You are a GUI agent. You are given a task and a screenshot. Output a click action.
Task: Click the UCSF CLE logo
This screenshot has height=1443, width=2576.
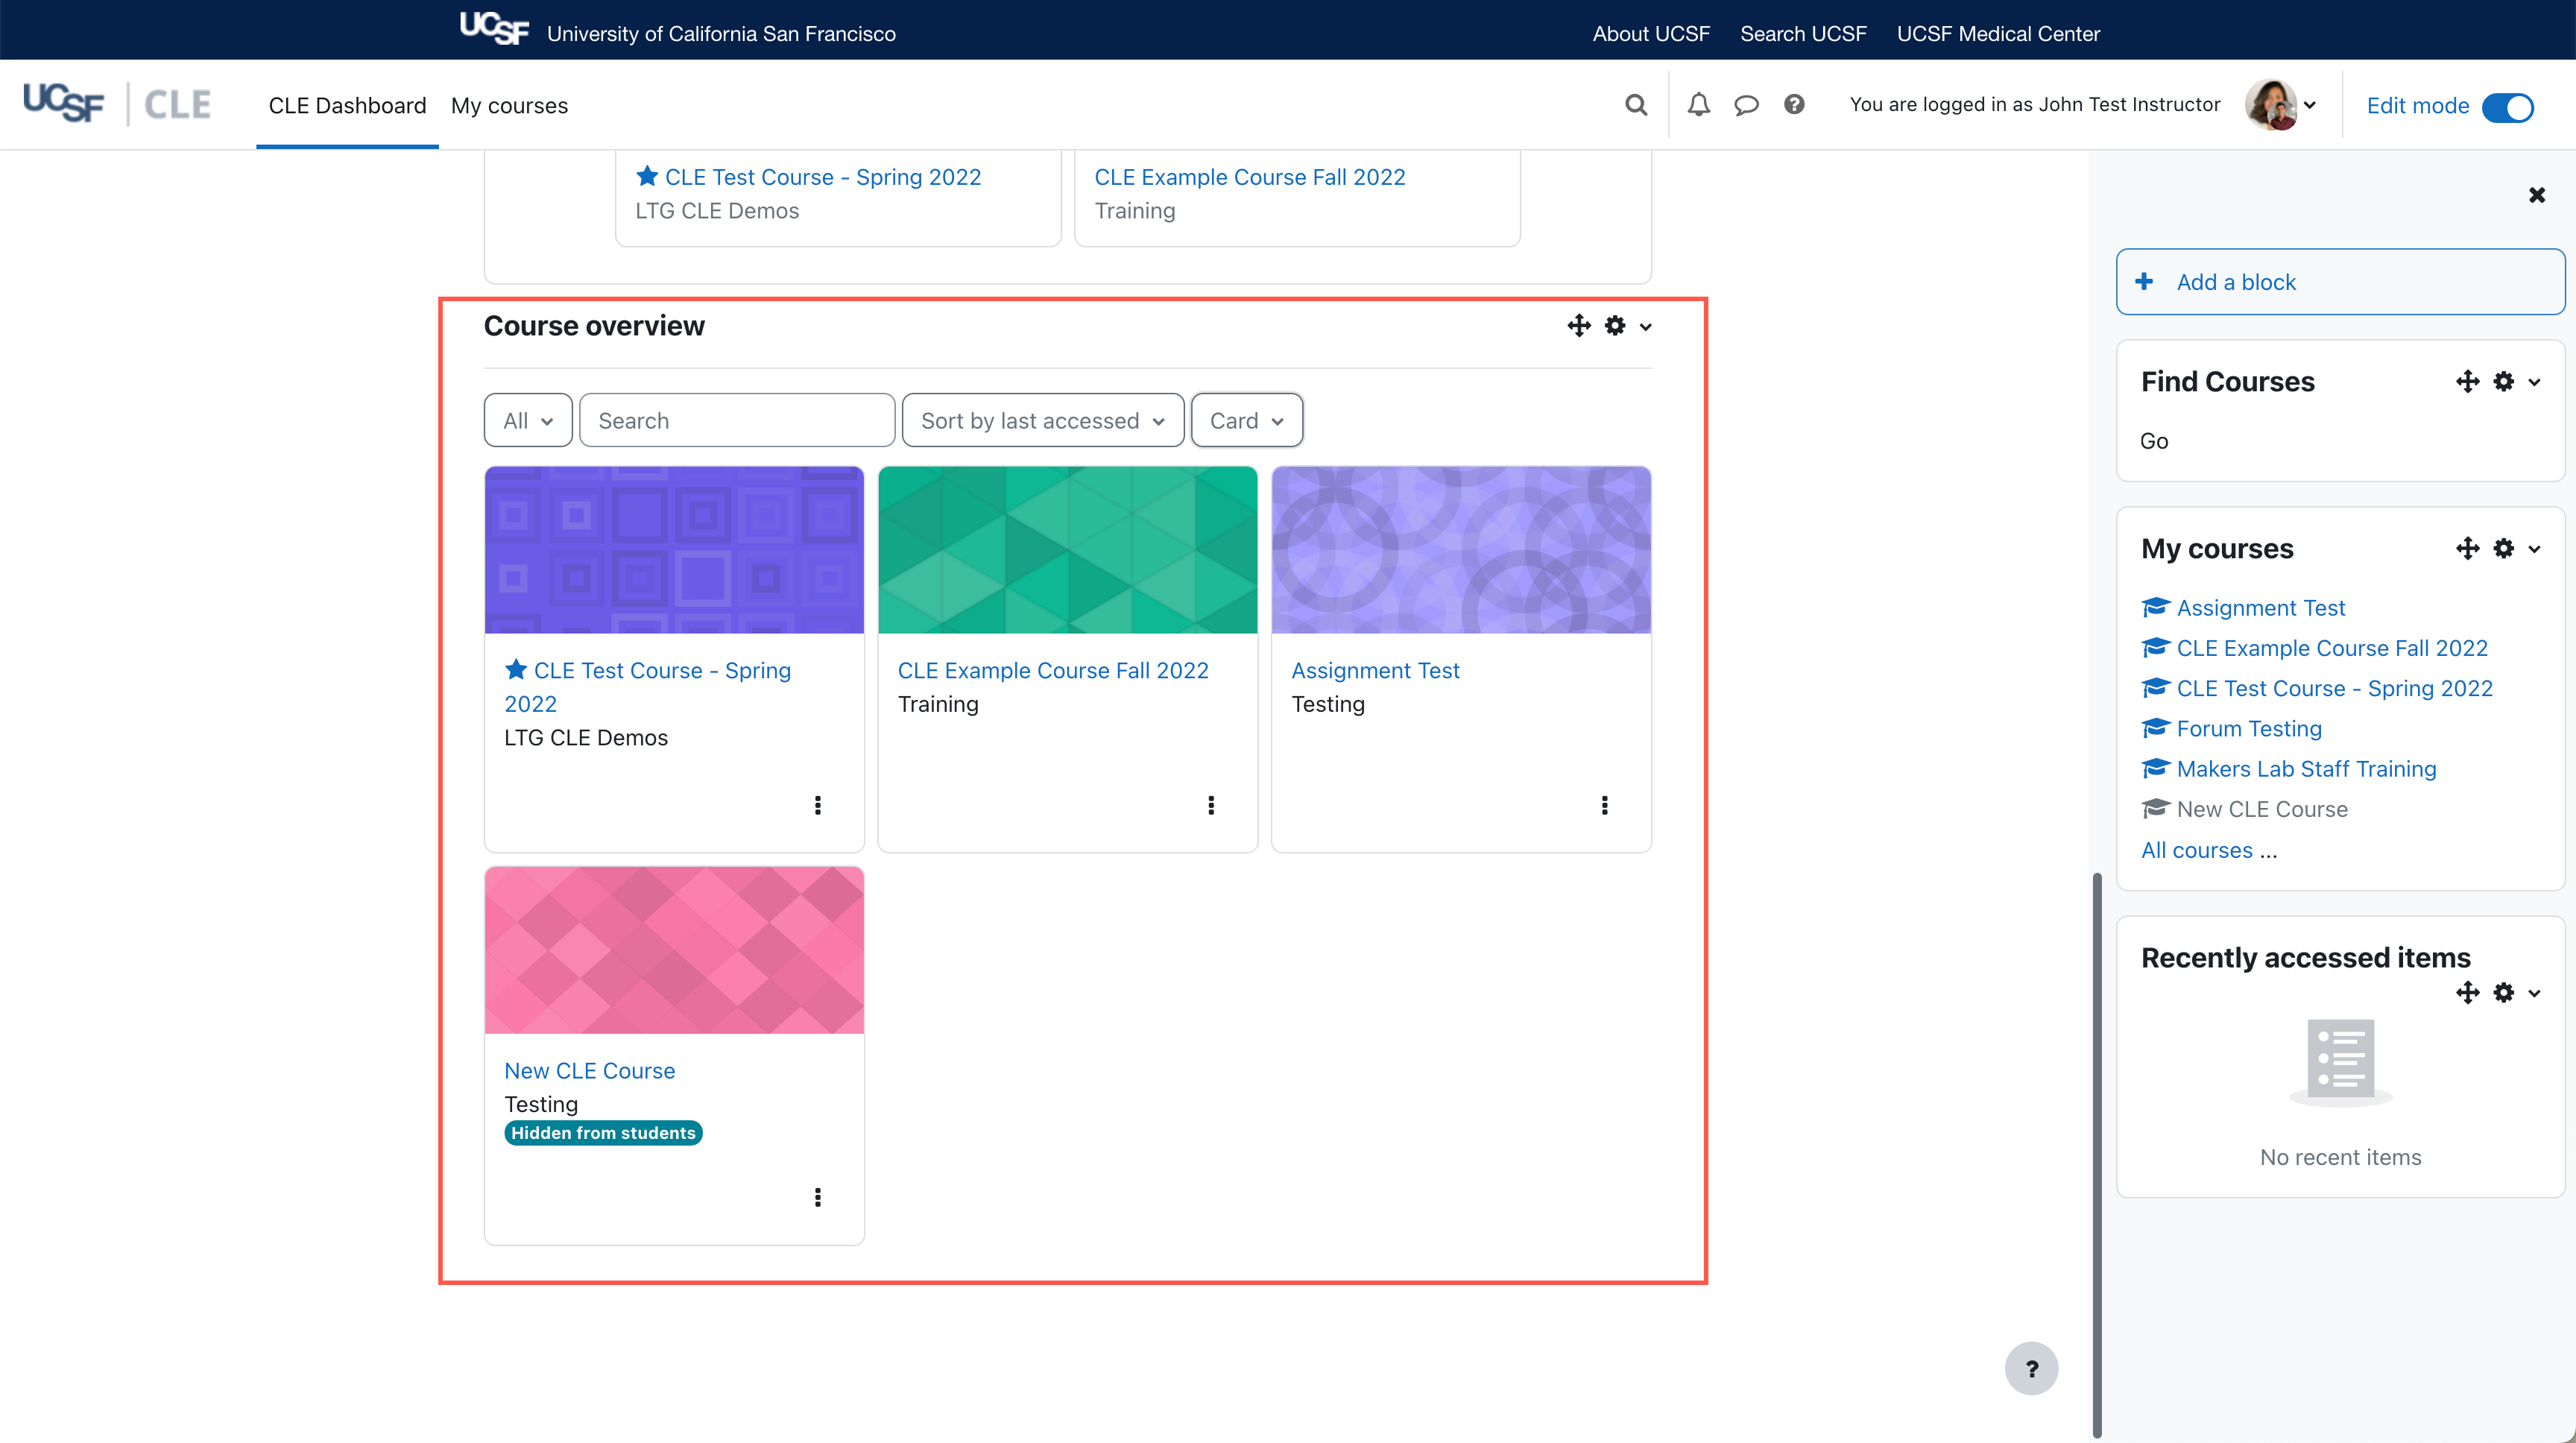point(117,104)
